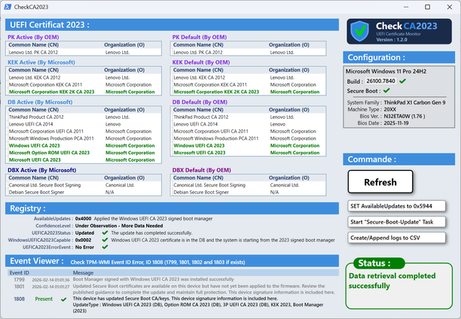461x319 pixels.
Task: Select Microsoft Corporation KEK CA 2011 in KEK Active
Action: coord(84,84)
